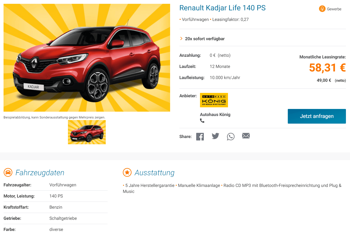Share the offer by email envelope icon
The image size is (350, 235).
(246, 136)
